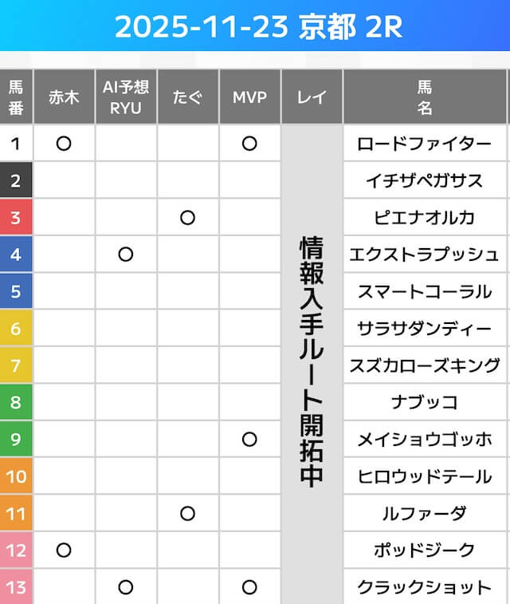Click the yellow number 6 swatch
This screenshot has height=604, width=510.
[16, 328]
